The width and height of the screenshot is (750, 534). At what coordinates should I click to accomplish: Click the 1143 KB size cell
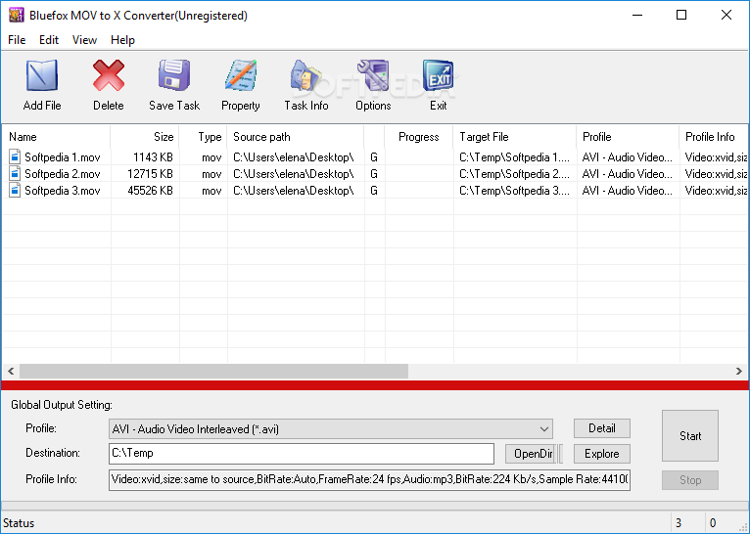[x=153, y=157]
